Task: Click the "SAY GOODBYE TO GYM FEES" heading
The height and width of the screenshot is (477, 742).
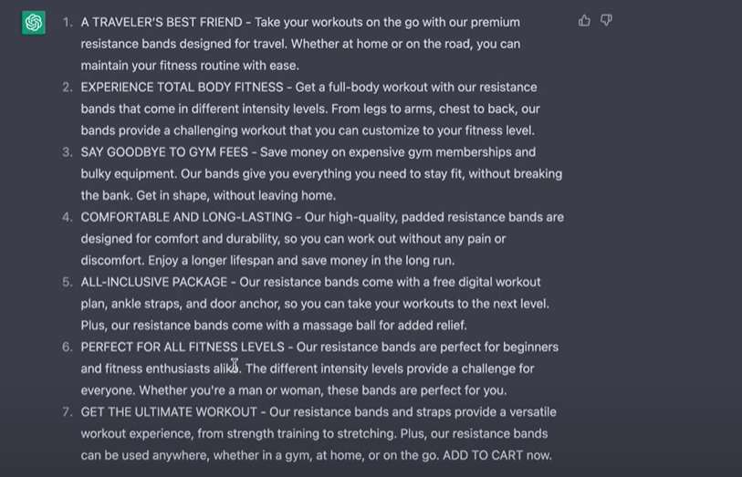Action: click(x=163, y=152)
